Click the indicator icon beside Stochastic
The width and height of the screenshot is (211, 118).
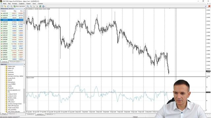(x=6, y=100)
